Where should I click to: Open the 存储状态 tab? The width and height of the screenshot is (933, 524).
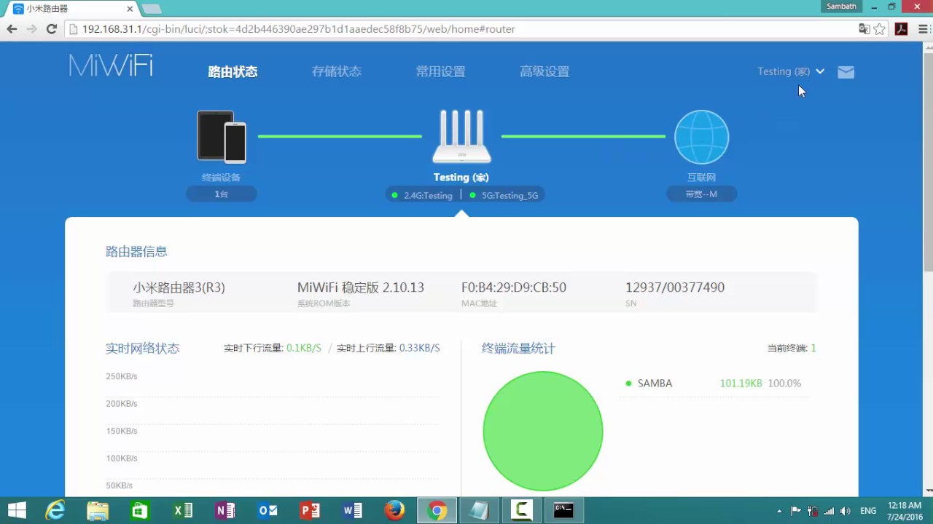pyautogui.click(x=337, y=71)
